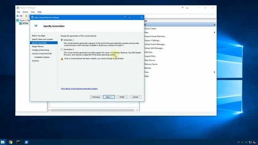Click the volume icon in system tray
Image resolution: width=258 pixels, height=145 pixels.
pos(254,142)
